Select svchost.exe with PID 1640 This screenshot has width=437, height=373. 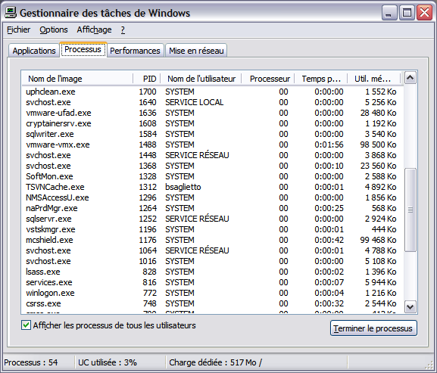[x=212, y=102]
